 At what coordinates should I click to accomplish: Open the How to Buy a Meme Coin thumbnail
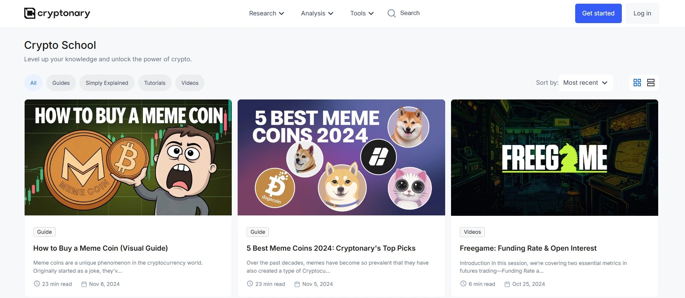tap(128, 157)
